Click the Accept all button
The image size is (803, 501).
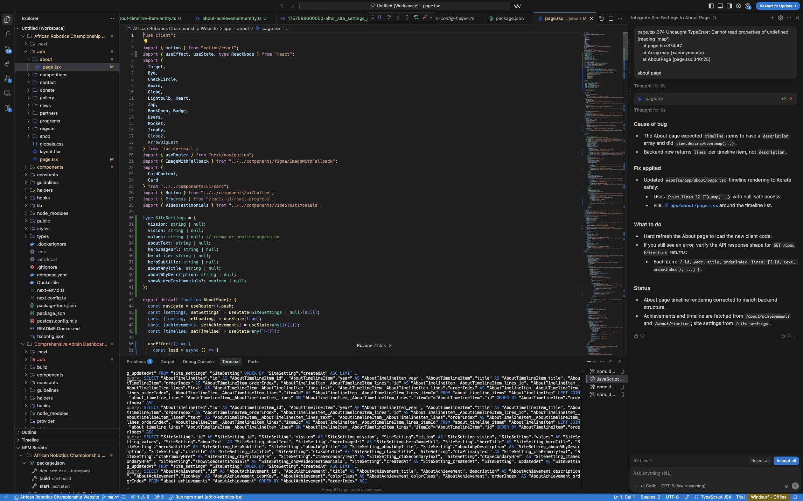786,460
